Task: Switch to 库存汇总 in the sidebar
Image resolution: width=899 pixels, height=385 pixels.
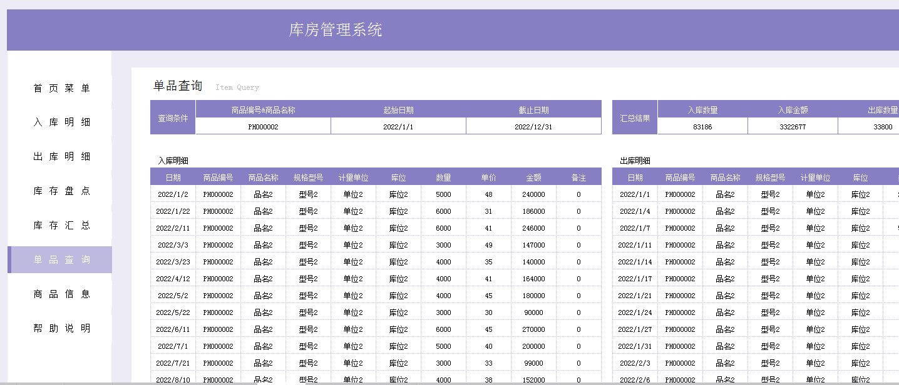Action: (61, 226)
